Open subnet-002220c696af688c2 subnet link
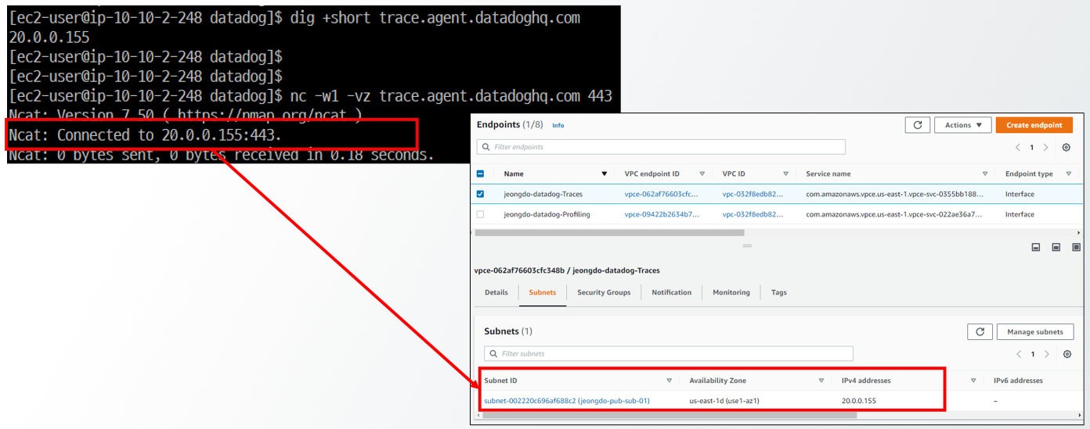 click(x=567, y=401)
